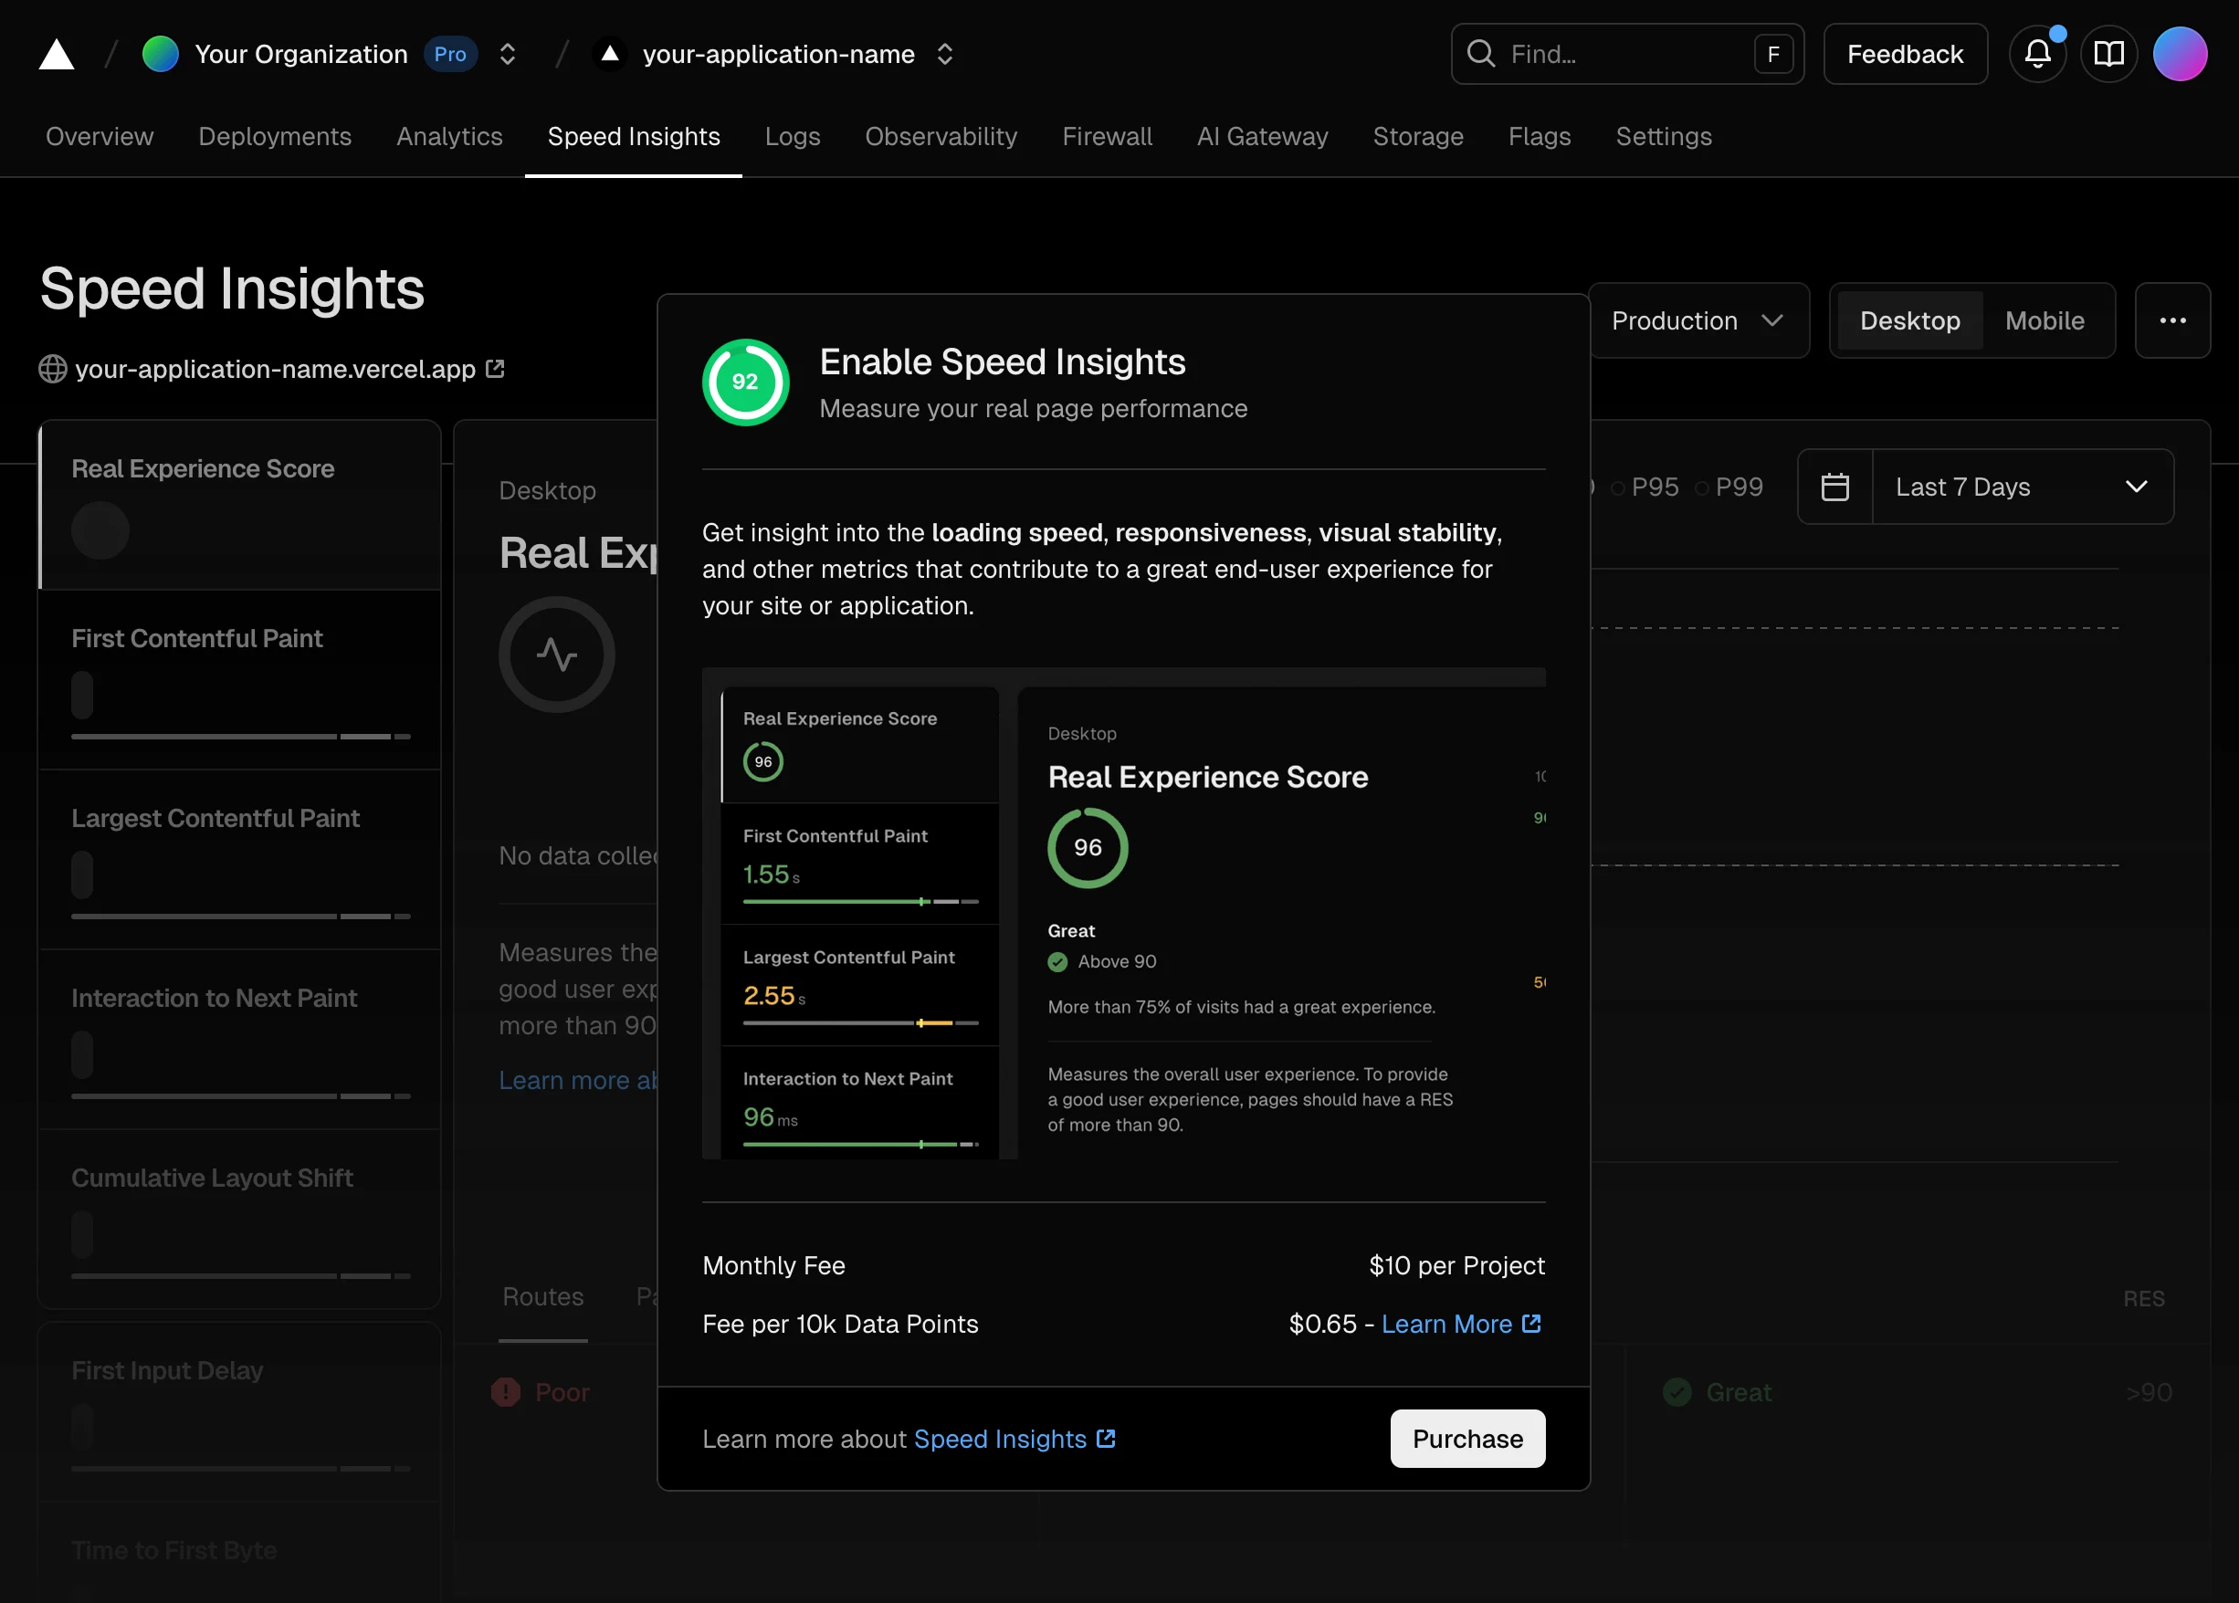Open the Storage tab

[1418, 137]
